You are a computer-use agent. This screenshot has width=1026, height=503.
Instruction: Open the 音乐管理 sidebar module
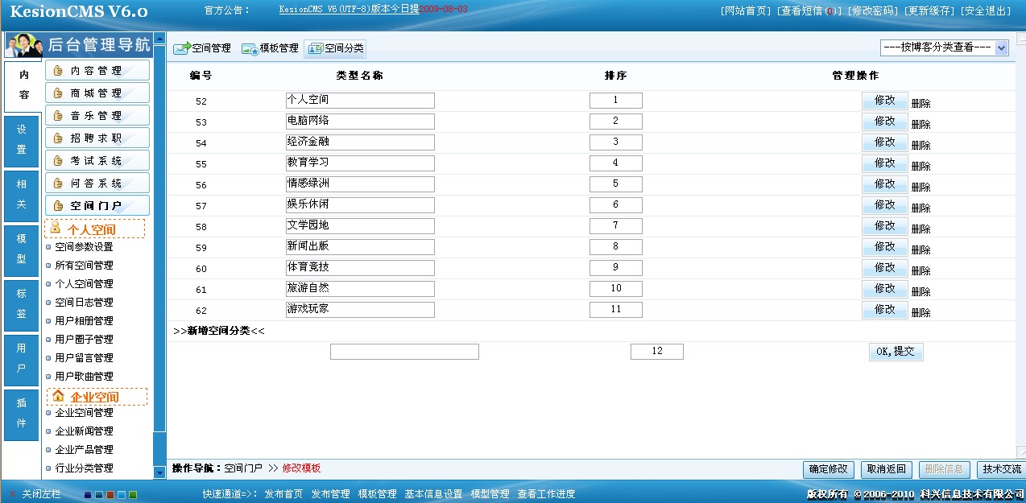97,114
